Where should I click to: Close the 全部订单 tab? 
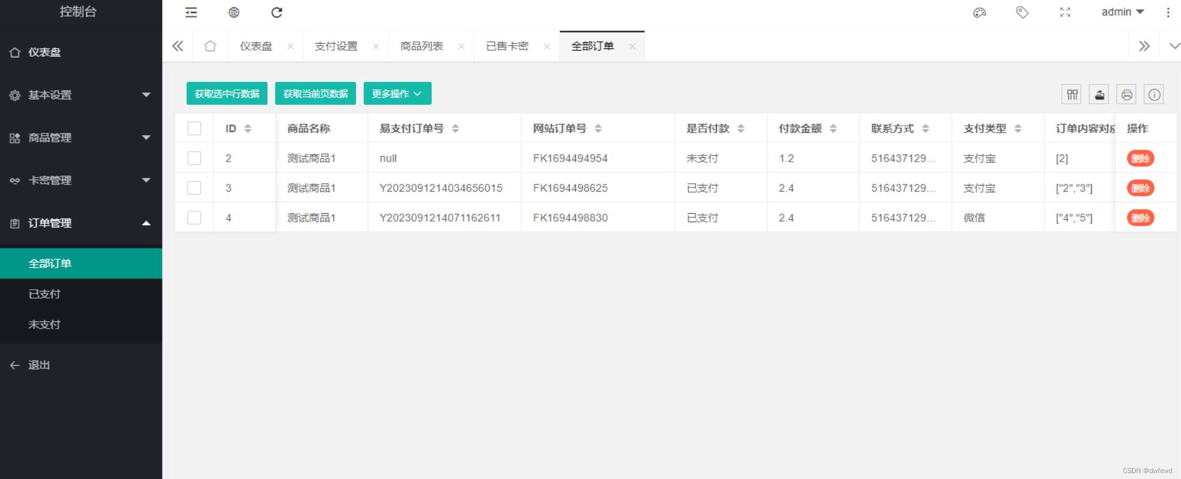pos(632,47)
